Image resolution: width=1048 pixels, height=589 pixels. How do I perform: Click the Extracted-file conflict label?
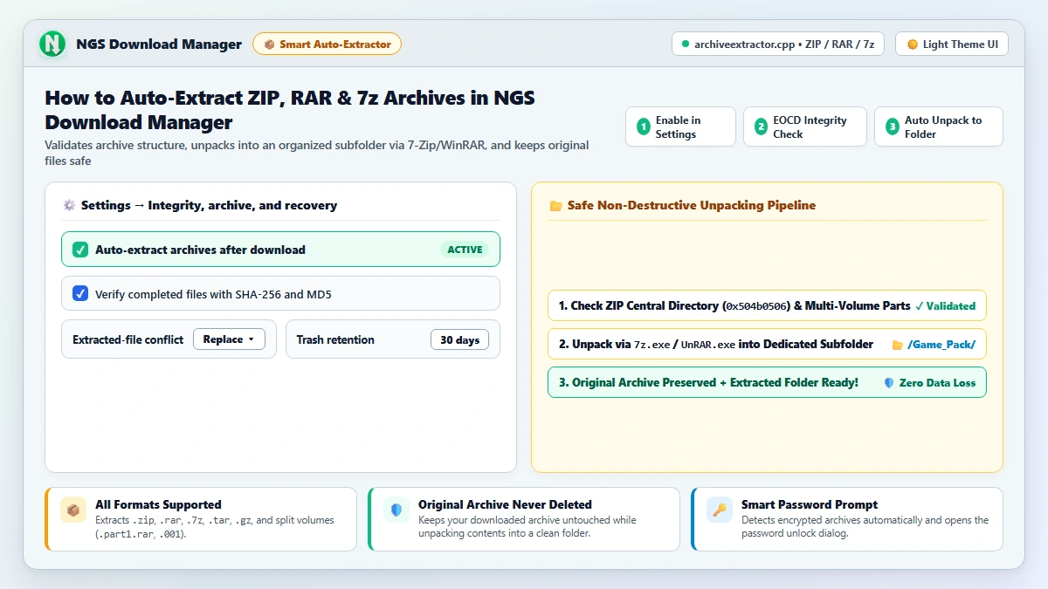(x=128, y=339)
